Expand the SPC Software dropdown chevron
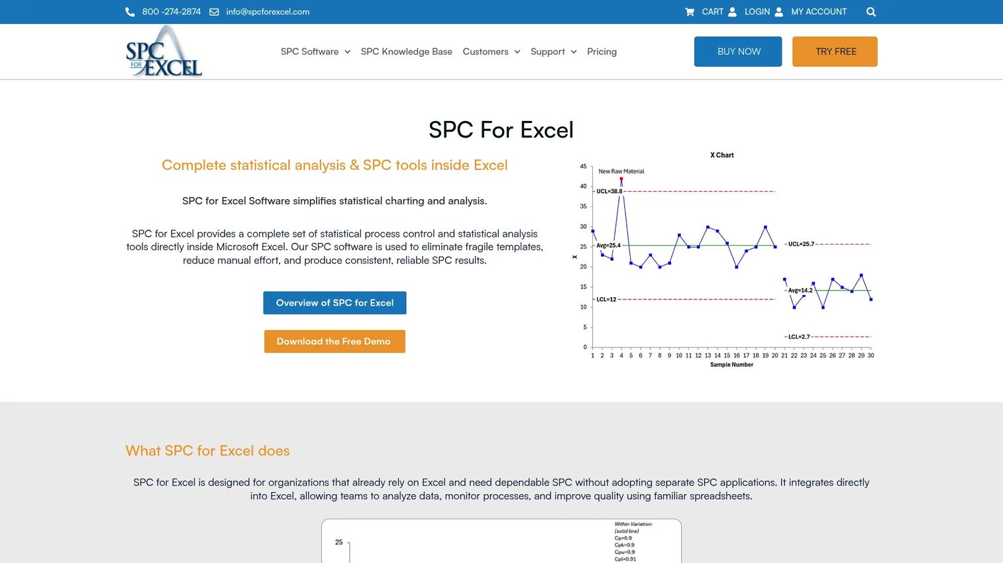Viewport: 1003px width, 563px height. 347,52
